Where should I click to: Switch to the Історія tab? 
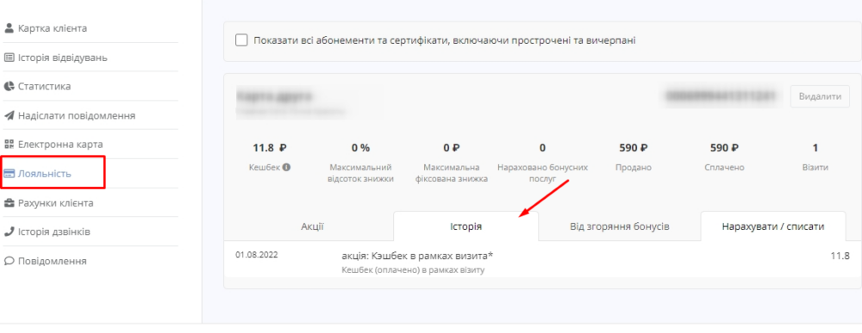point(465,226)
